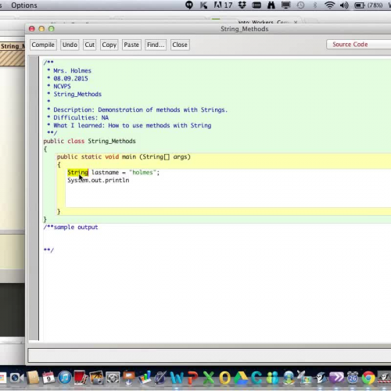This screenshot has width=391, height=391.
Task: Open the Bluetooth menu bar icon
Action: [315, 5]
